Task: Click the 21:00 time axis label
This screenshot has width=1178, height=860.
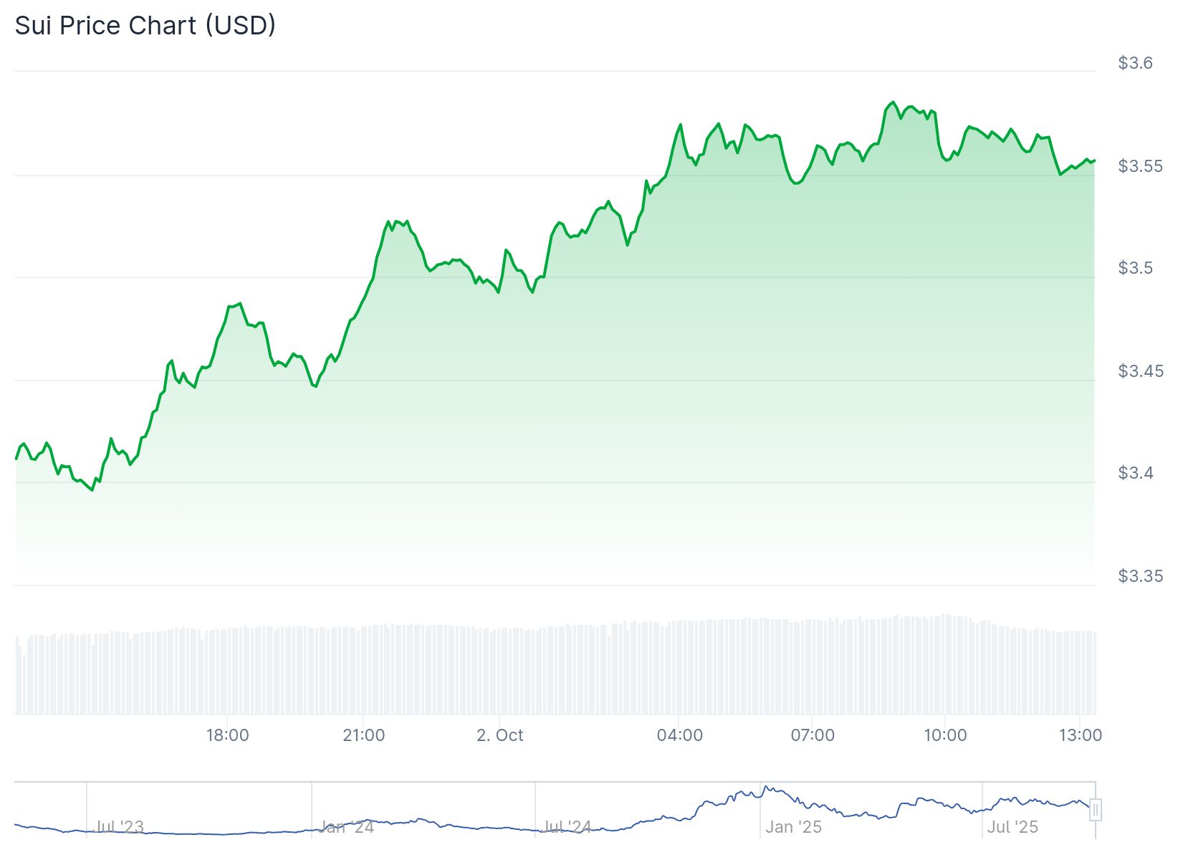Action: tap(363, 735)
